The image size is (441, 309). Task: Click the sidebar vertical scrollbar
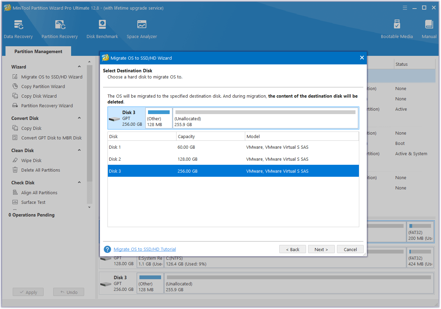click(90, 123)
